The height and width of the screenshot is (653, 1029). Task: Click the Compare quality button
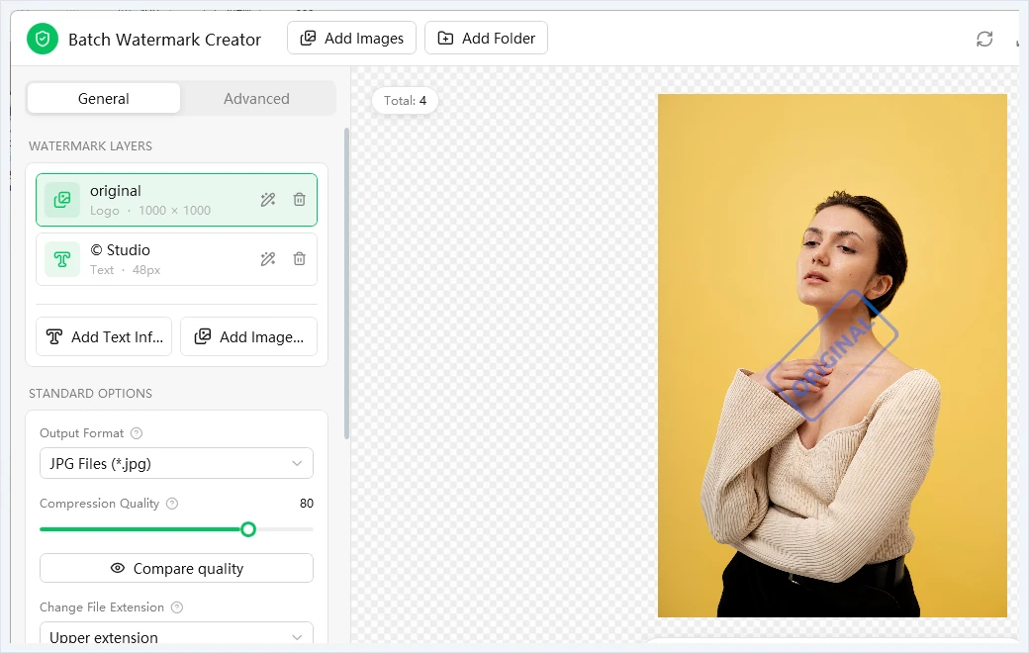coord(176,568)
